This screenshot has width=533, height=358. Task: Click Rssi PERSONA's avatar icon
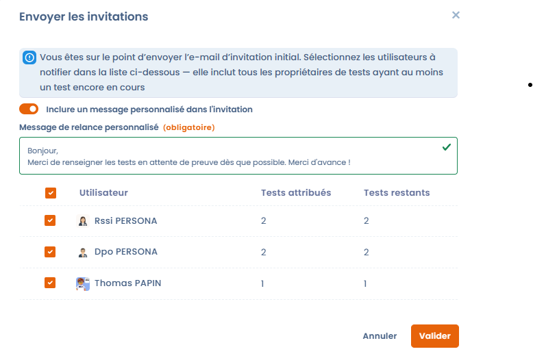point(83,221)
